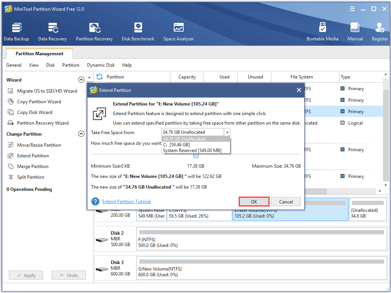Open Partition Recovery from the toolbar
The image size is (391, 293).
pyautogui.click(x=94, y=32)
